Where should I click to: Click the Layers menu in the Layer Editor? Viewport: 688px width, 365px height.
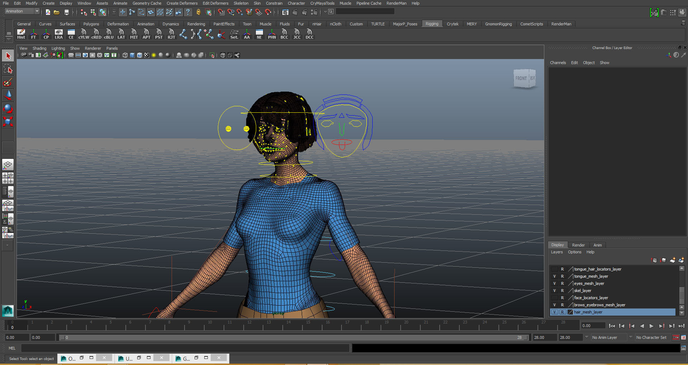coord(556,252)
